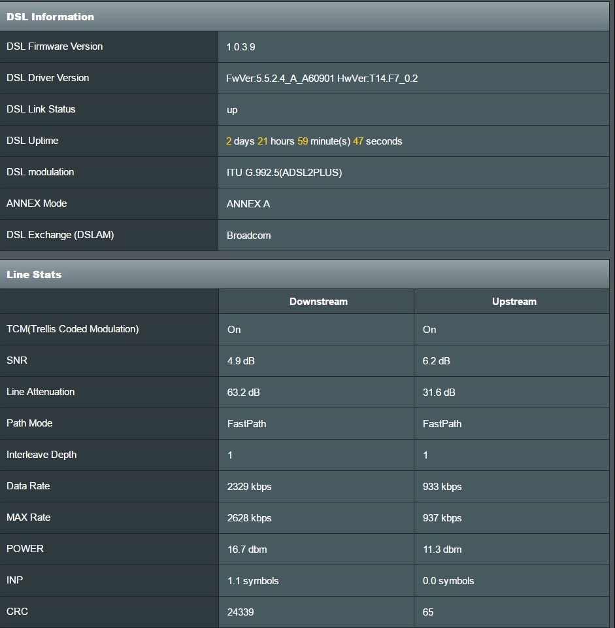Click the Downstream column header
Viewport: 615px width, 628px height.
[318, 302]
